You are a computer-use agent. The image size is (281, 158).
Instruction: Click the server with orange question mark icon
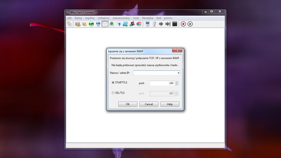coord(78,24)
